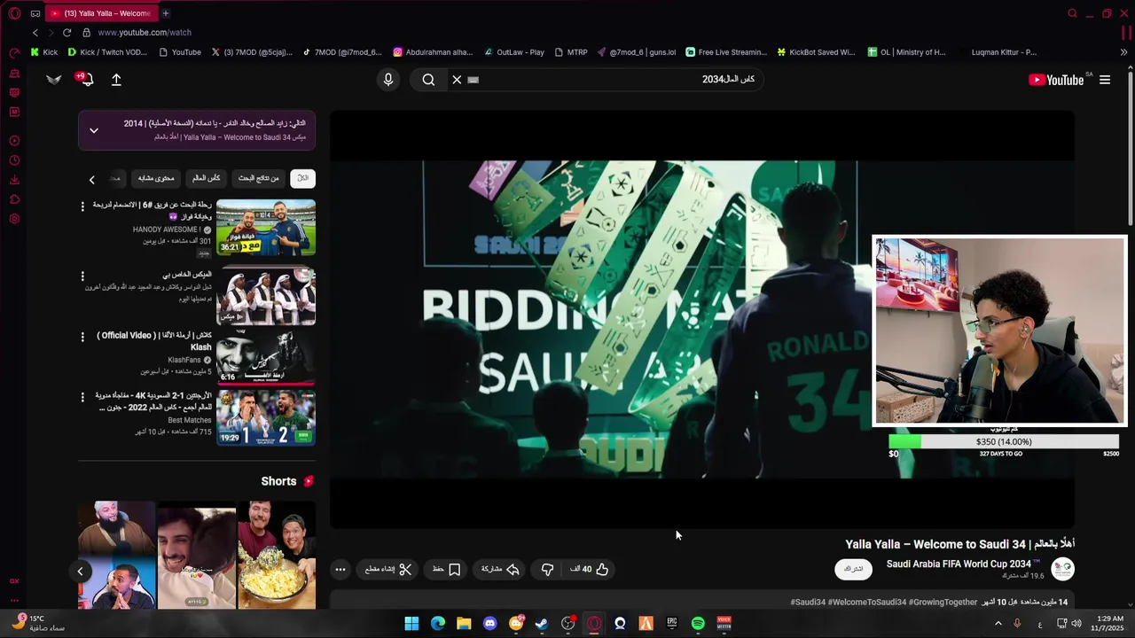Image resolution: width=1135 pixels, height=638 pixels.
Task: Click the browser search icon at top right
Action: tap(1072, 13)
